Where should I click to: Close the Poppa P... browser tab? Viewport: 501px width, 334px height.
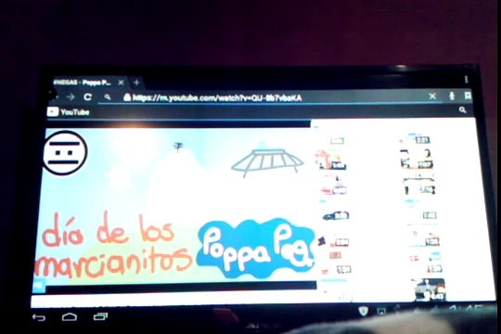[x=121, y=83]
